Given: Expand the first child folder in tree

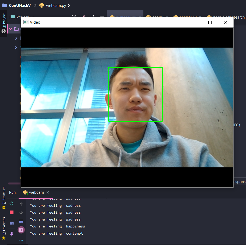Looking at the screenshot, I should pyautogui.click(x=16, y=38).
